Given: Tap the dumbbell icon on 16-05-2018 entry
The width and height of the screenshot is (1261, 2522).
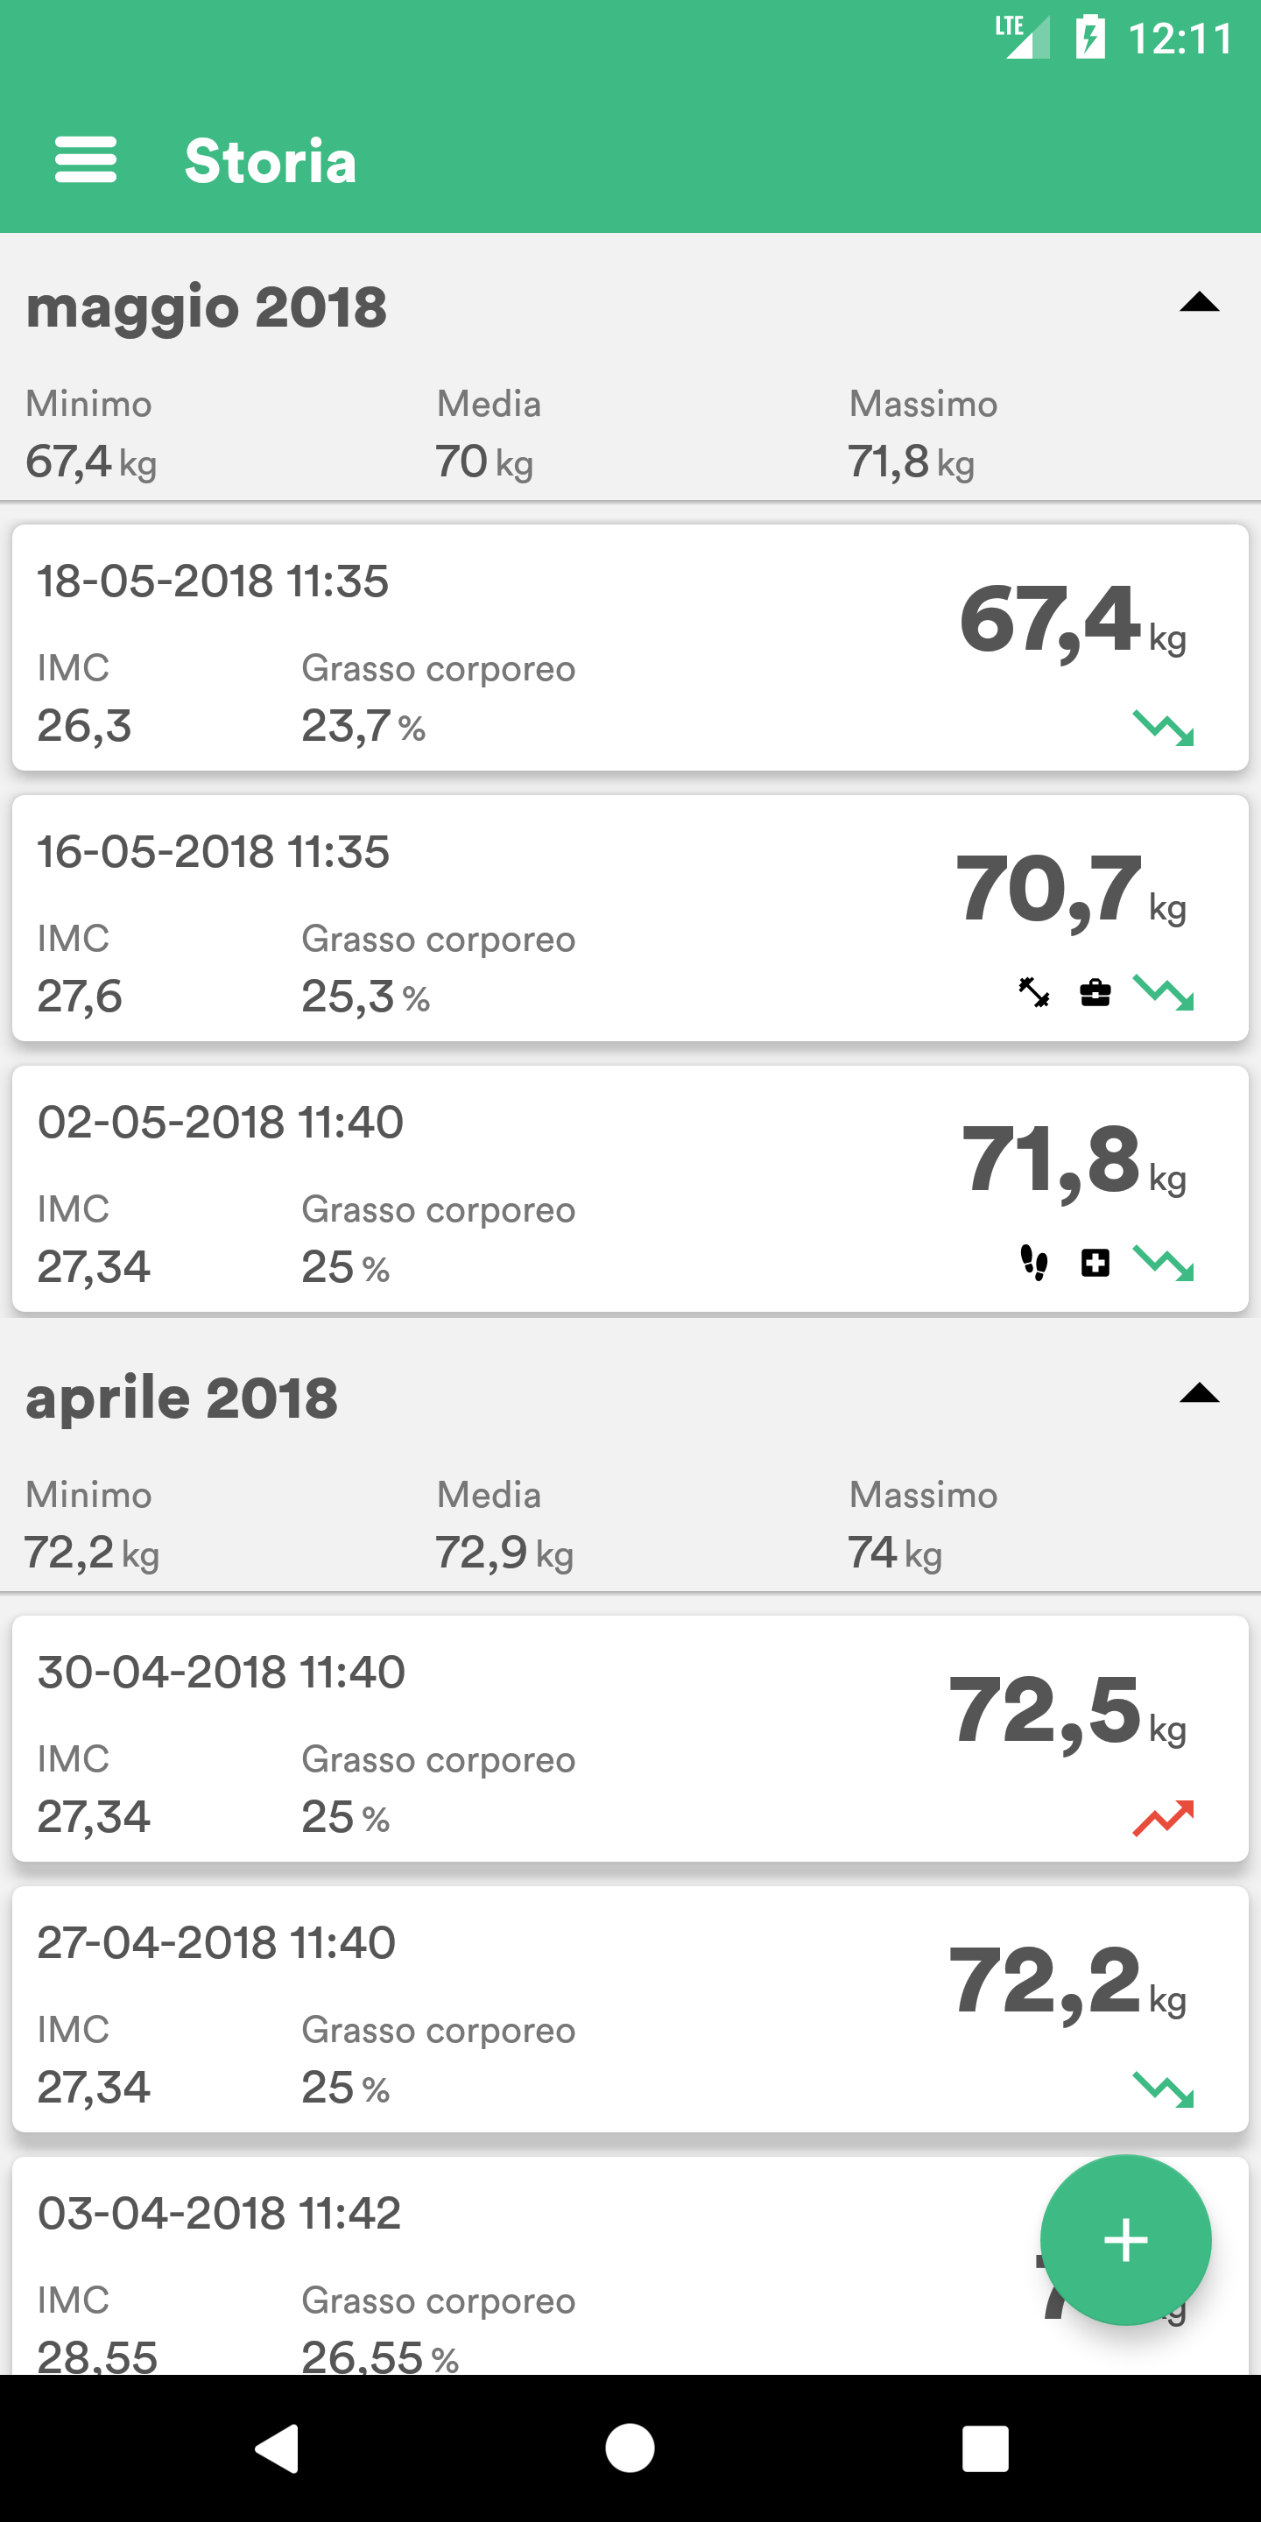Looking at the screenshot, I should pos(1034,993).
